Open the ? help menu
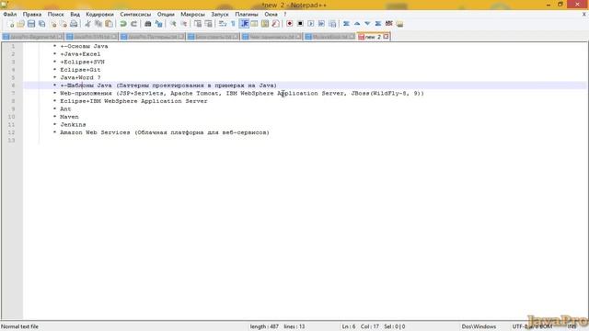The height and width of the screenshot is (331, 589). (x=285, y=15)
